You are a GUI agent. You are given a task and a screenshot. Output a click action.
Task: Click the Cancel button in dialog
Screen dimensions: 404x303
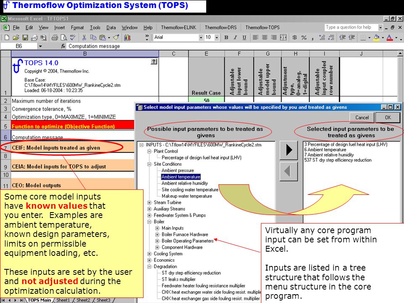pyautogui.click(x=362, y=117)
